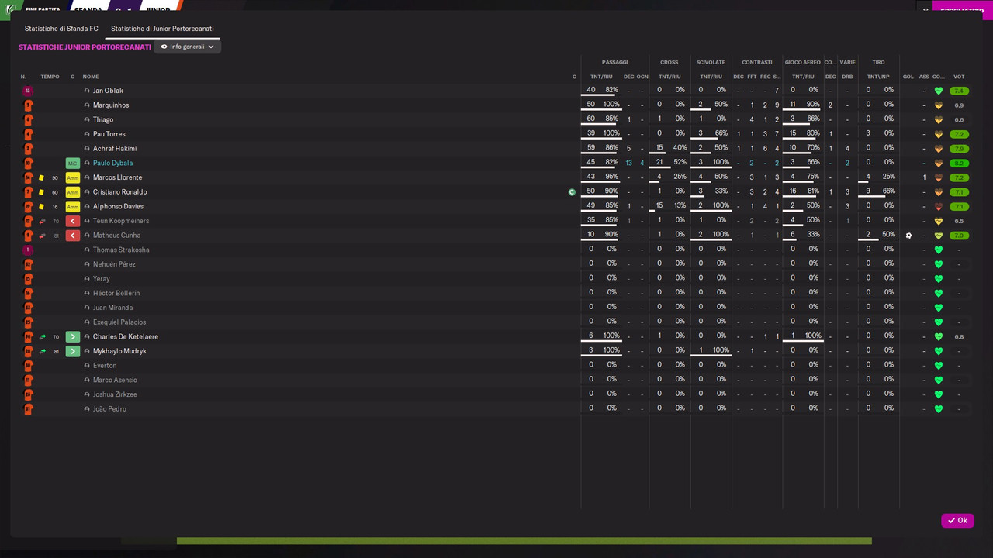This screenshot has width=993, height=558.
Task: Click the yellow card icon on Marcos Llorente's row
Action: pos(42,177)
